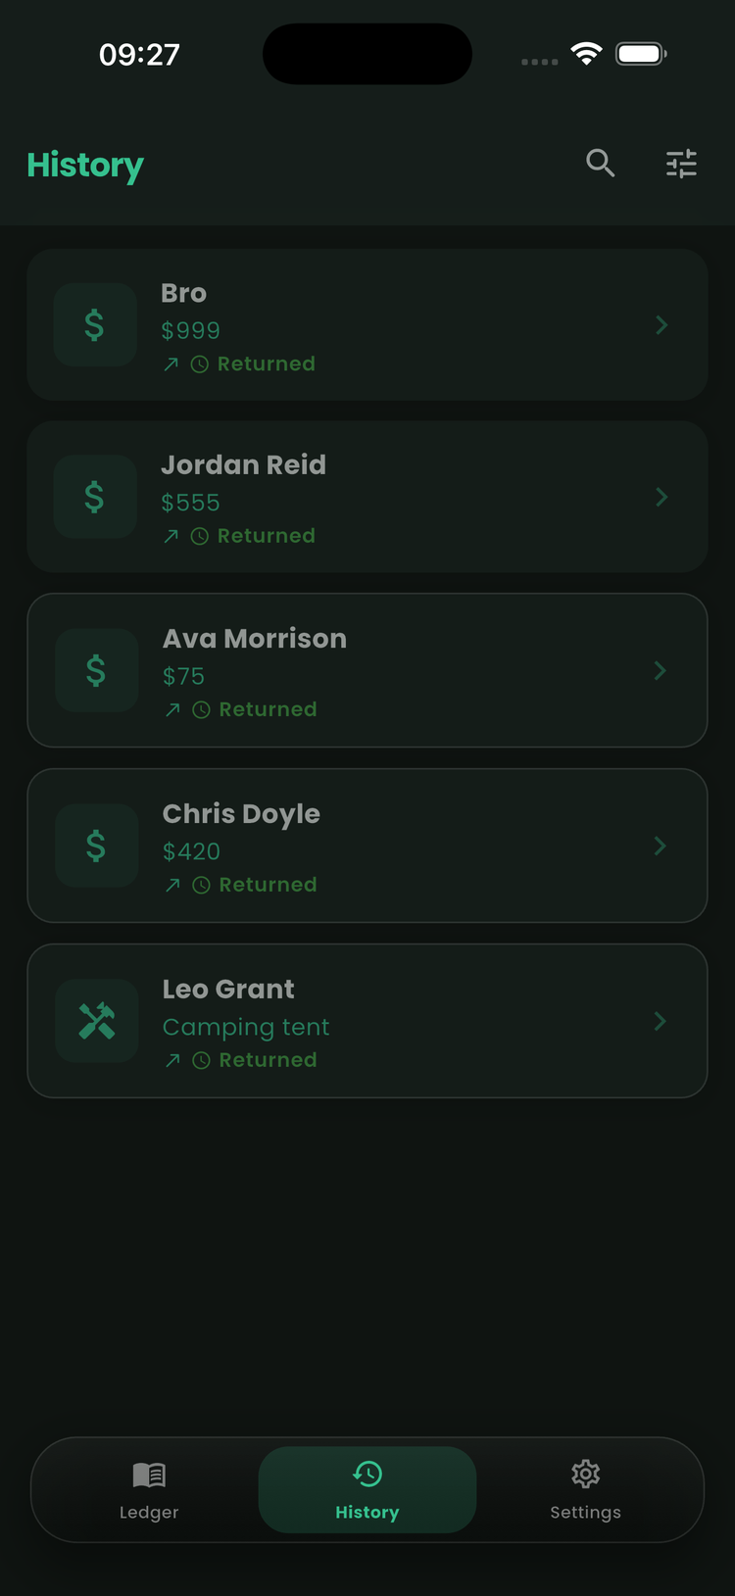Expand the Chris Doyle entry chevron
735x1596 pixels.
click(x=661, y=846)
